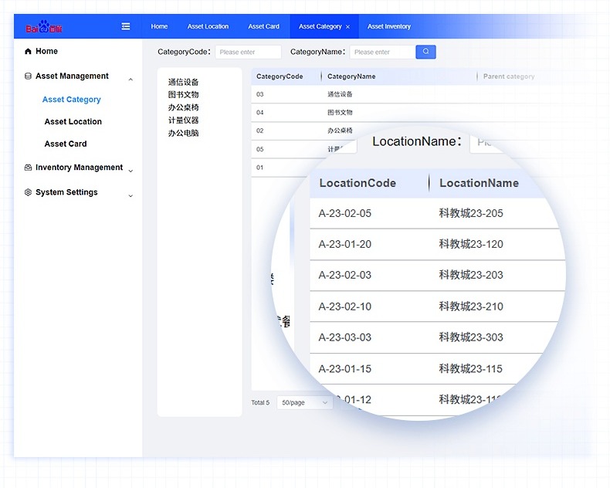The height and width of the screenshot is (488, 610).
Task: Click the Inventory Management icon
Action: tap(29, 168)
